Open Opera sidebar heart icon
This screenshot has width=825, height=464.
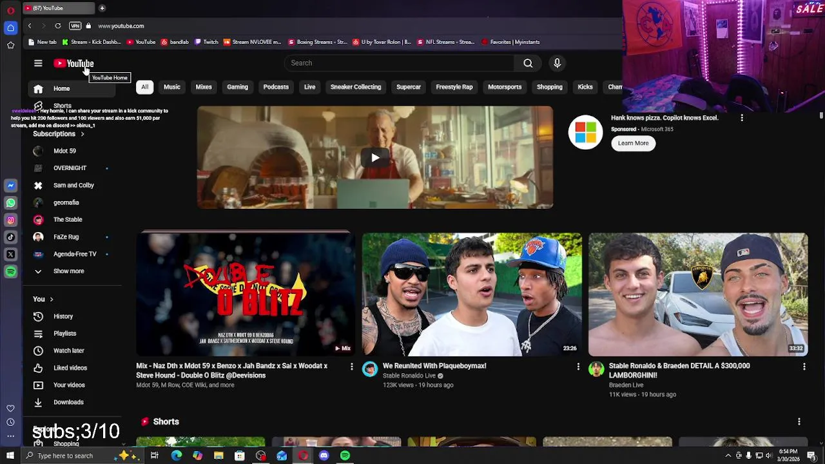10,408
